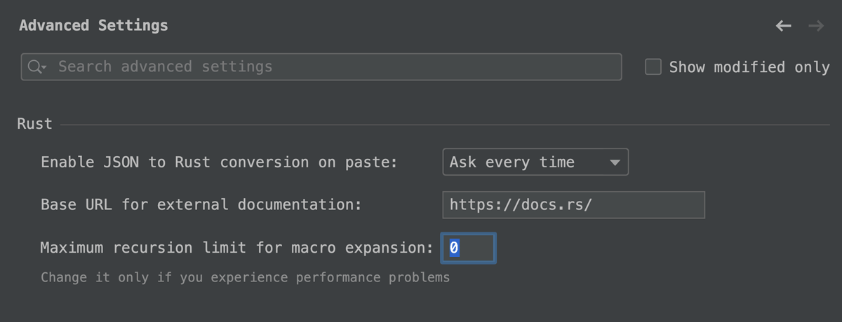
Task: Focus the Search advanced settings field
Action: pos(321,67)
